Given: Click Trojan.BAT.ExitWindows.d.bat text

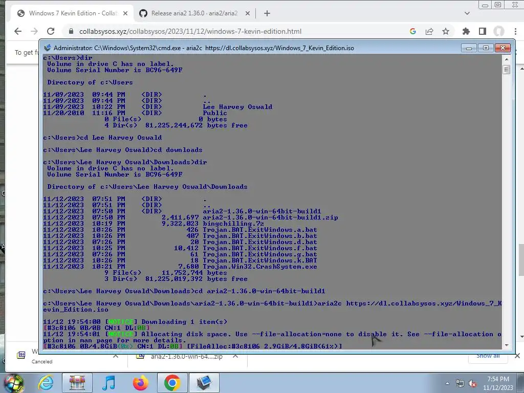Looking at the screenshot, I should (259, 242).
